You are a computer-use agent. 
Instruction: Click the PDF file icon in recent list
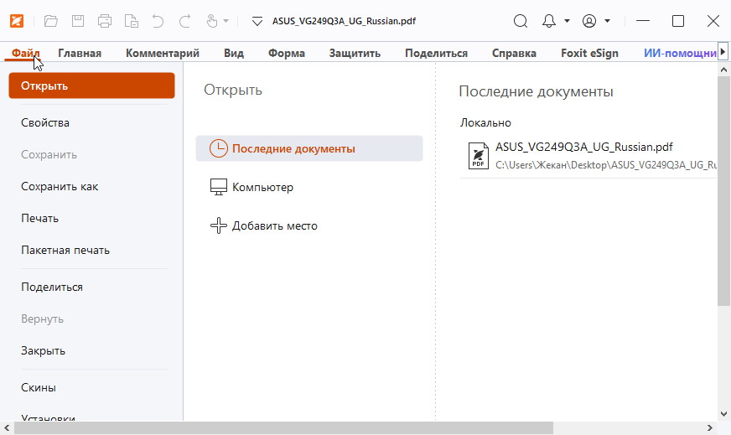[x=479, y=156]
